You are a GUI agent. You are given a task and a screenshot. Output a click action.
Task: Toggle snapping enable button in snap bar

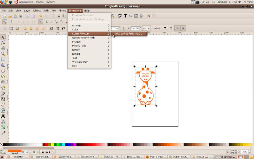click(5, 22)
